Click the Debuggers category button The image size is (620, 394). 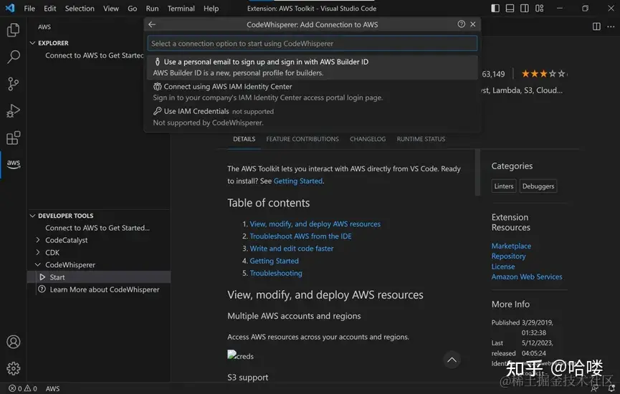[538, 186]
